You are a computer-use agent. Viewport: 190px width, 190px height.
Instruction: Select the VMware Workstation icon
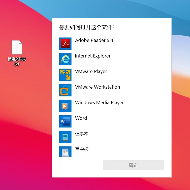[x=65, y=90]
